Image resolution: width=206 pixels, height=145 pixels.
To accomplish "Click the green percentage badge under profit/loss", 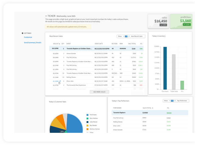I will 186,25.
